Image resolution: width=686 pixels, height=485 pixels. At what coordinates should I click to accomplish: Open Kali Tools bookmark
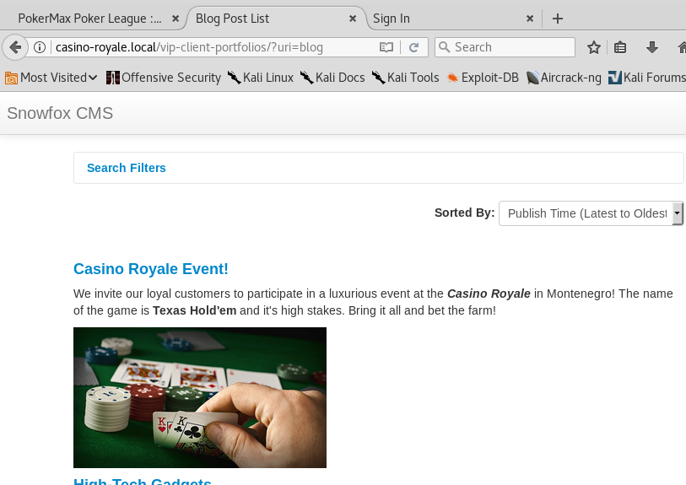click(x=406, y=78)
